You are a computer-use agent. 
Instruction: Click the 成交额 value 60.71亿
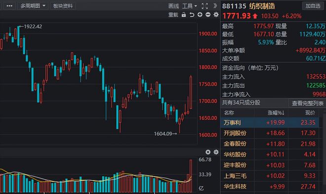tap(316, 59)
